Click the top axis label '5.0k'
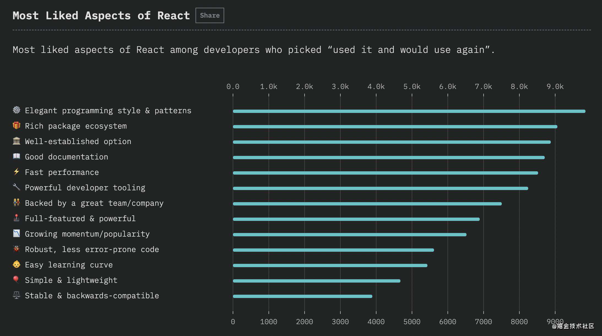Screen dimensions: 602x336 tap(412, 86)
